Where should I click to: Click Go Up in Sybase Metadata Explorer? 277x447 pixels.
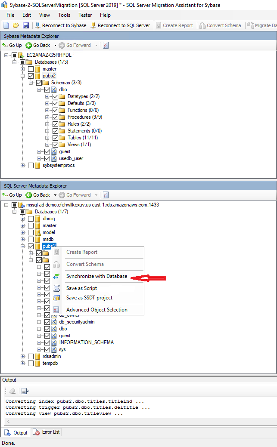12,45
